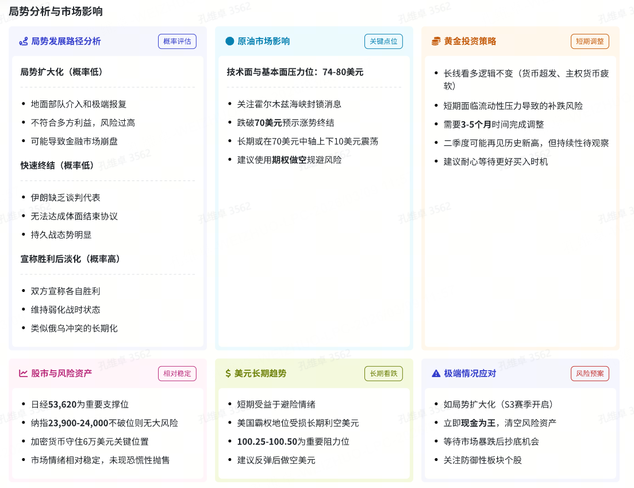Click the bullet 无法达成体面结束协议
Image resolution: width=634 pixels, height=488 pixels.
(74, 216)
